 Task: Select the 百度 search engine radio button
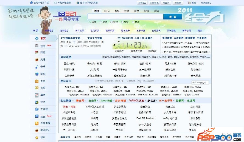coord(90,22)
